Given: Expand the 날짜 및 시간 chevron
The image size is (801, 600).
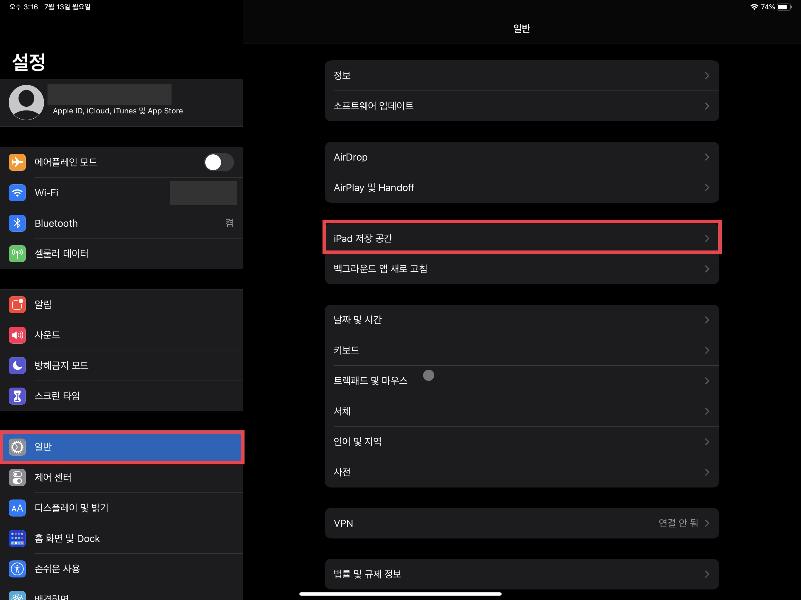Looking at the screenshot, I should [707, 320].
